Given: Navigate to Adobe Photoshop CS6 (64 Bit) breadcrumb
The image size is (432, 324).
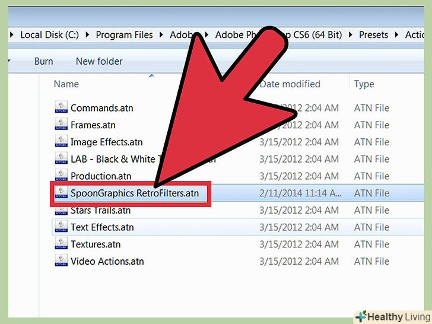Looking at the screenshot, I should tap(278, 35).
